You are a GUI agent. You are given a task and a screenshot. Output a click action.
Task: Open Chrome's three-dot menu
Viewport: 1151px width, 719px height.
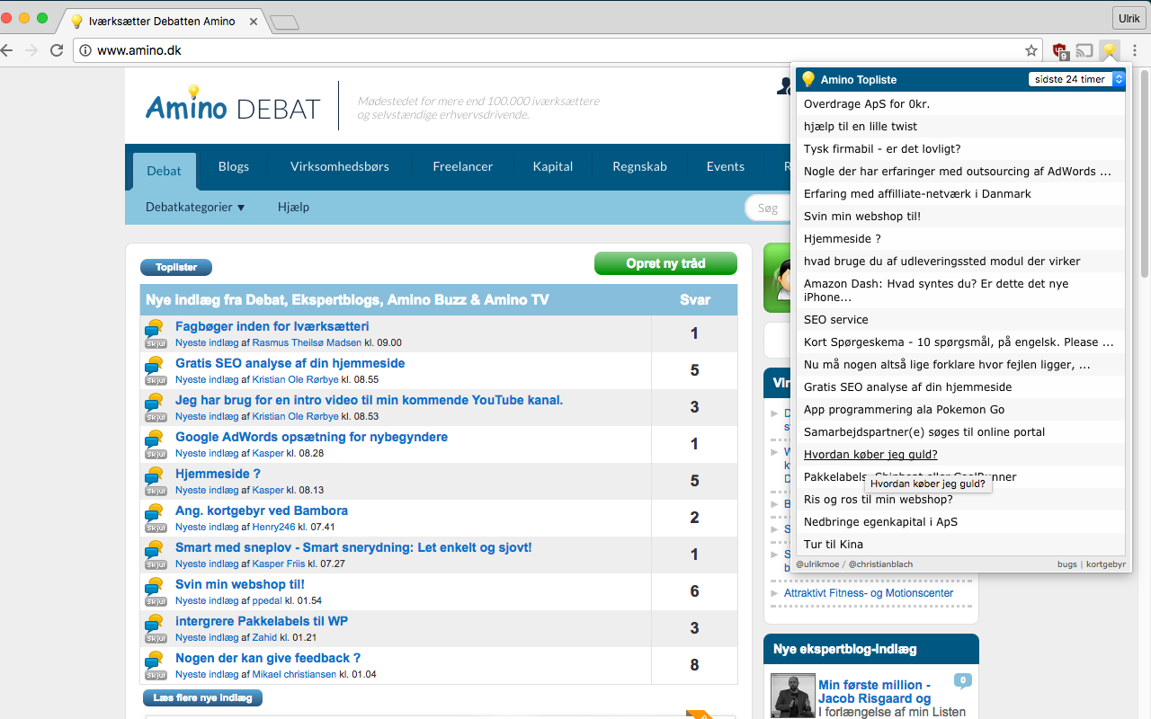pos(1135,50)
